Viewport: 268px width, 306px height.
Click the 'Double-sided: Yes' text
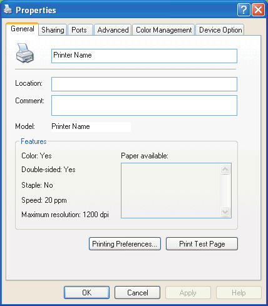[x=48, y=170]
